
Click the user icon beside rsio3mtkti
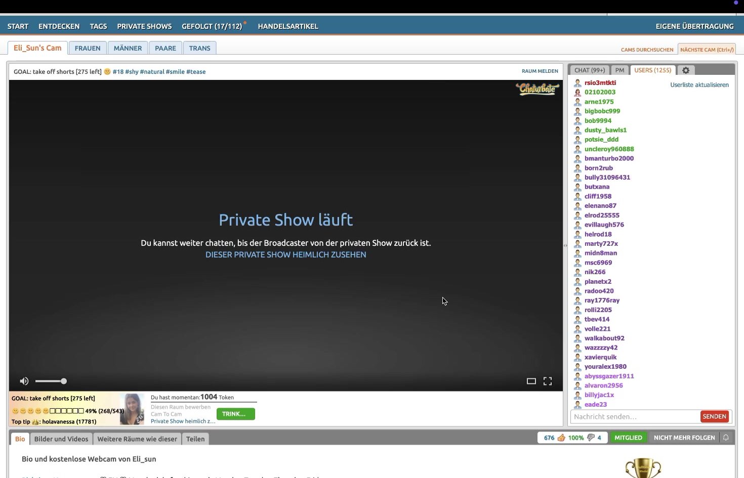[x=577, y=83]
